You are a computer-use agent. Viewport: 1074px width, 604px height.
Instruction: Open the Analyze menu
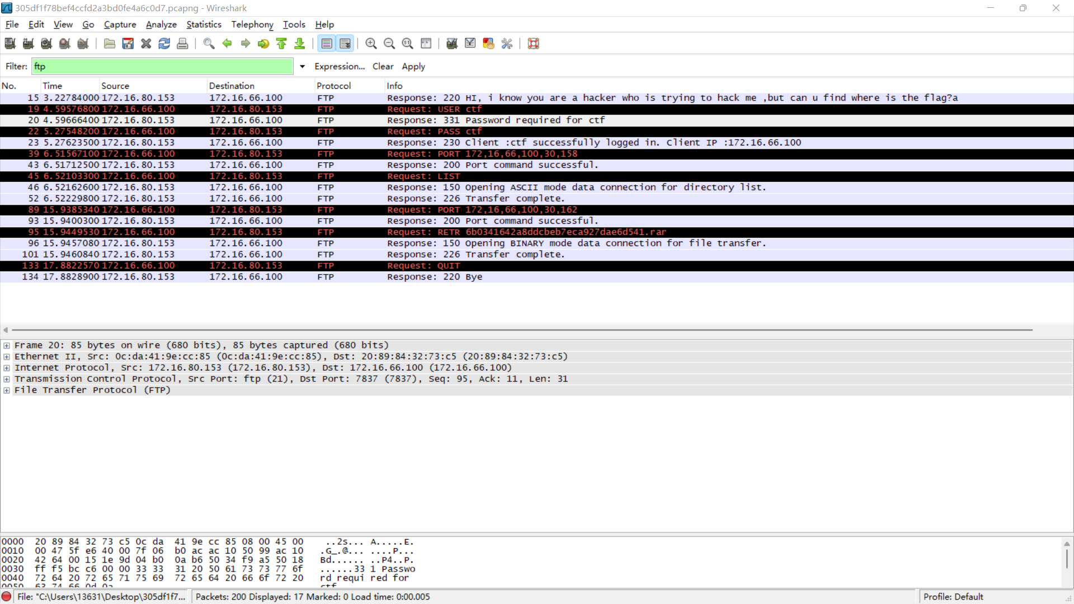[x=161, y=25]
